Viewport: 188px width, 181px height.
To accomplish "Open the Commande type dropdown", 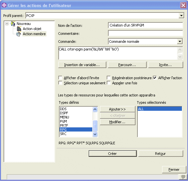I will 180,41.
